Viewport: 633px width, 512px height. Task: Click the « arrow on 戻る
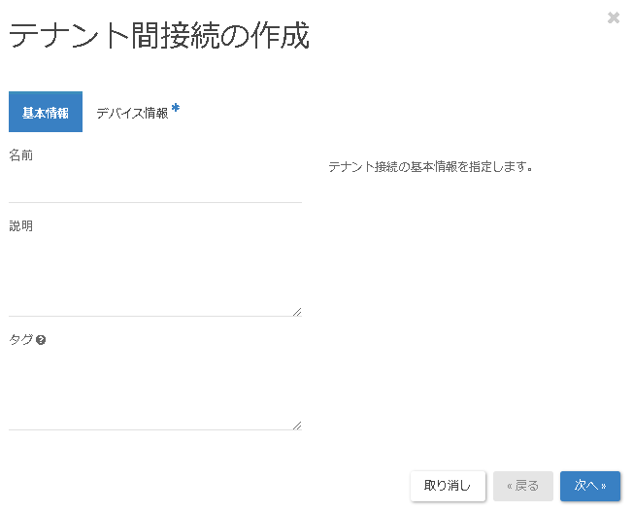[x=510, y=486]
